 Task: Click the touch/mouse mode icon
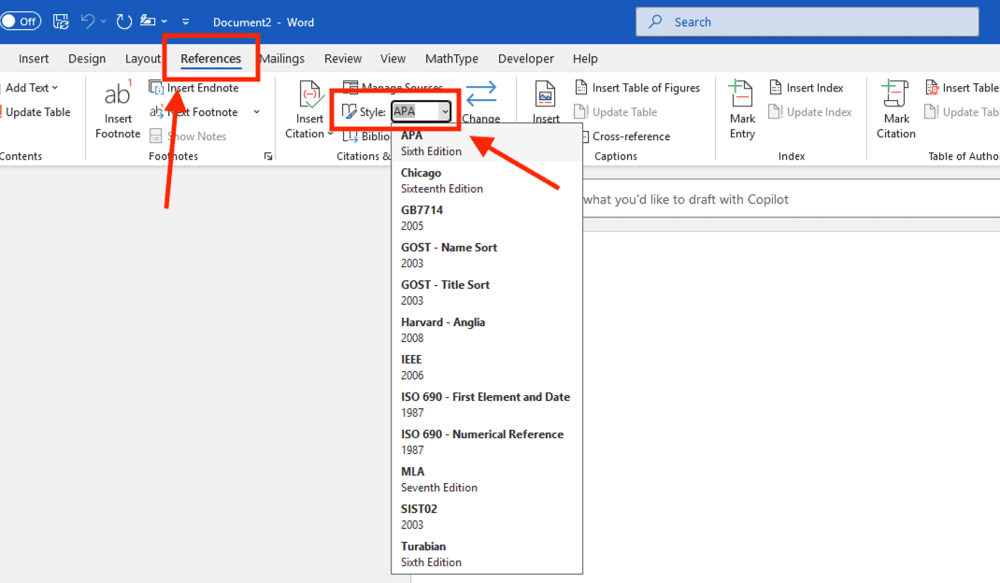coord(148,21)
